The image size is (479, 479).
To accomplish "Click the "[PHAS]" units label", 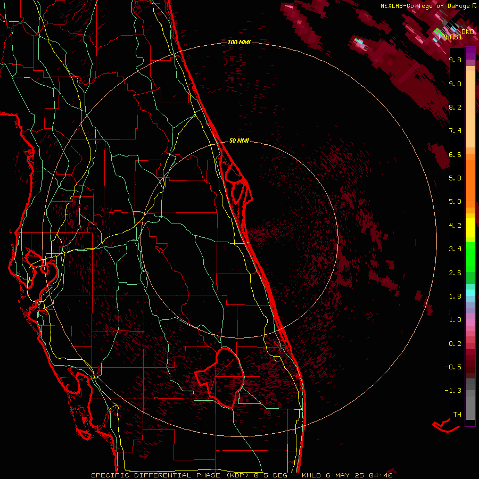I will pyautogui.click(x=450, y=37).
